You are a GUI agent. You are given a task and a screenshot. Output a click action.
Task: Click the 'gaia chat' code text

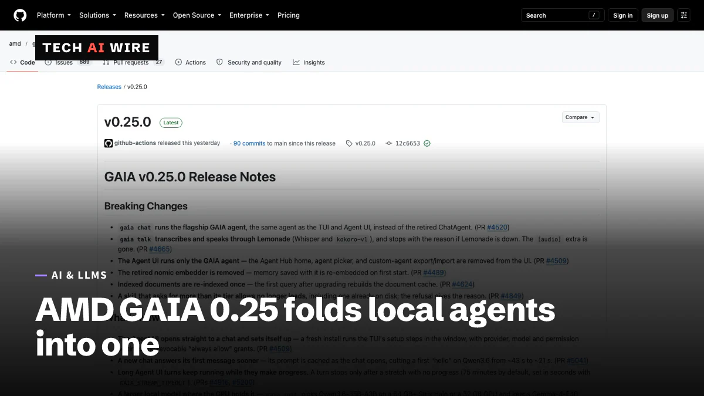[136, 228]
